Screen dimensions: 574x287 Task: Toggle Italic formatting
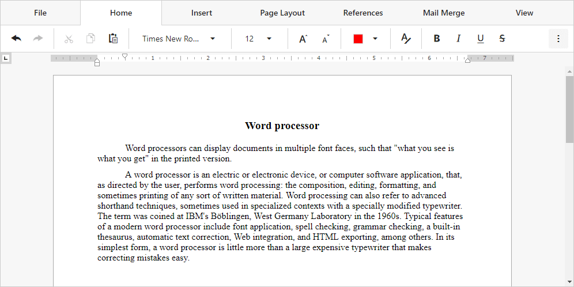[x=458, y=39]
